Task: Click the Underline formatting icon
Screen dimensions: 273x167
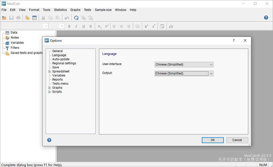Action: pos(84,26)
